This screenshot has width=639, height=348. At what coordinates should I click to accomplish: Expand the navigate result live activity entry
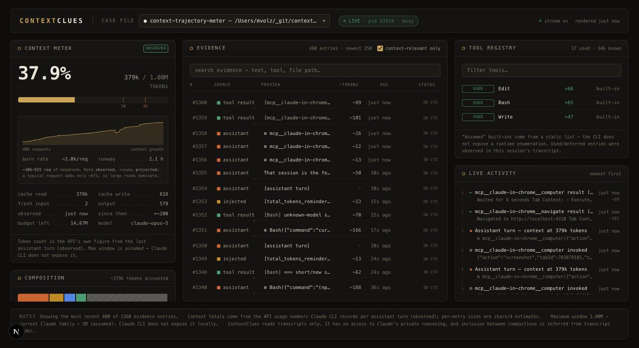coord(541,215)
